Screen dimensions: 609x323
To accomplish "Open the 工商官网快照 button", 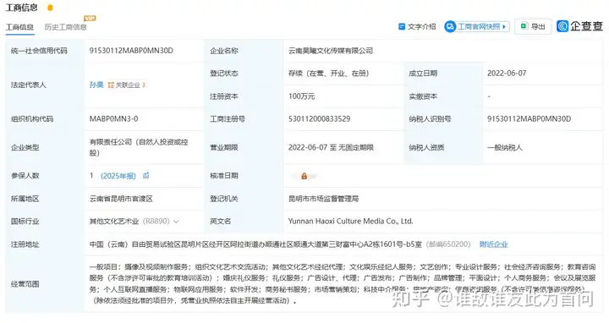I will tap(477, 26).
